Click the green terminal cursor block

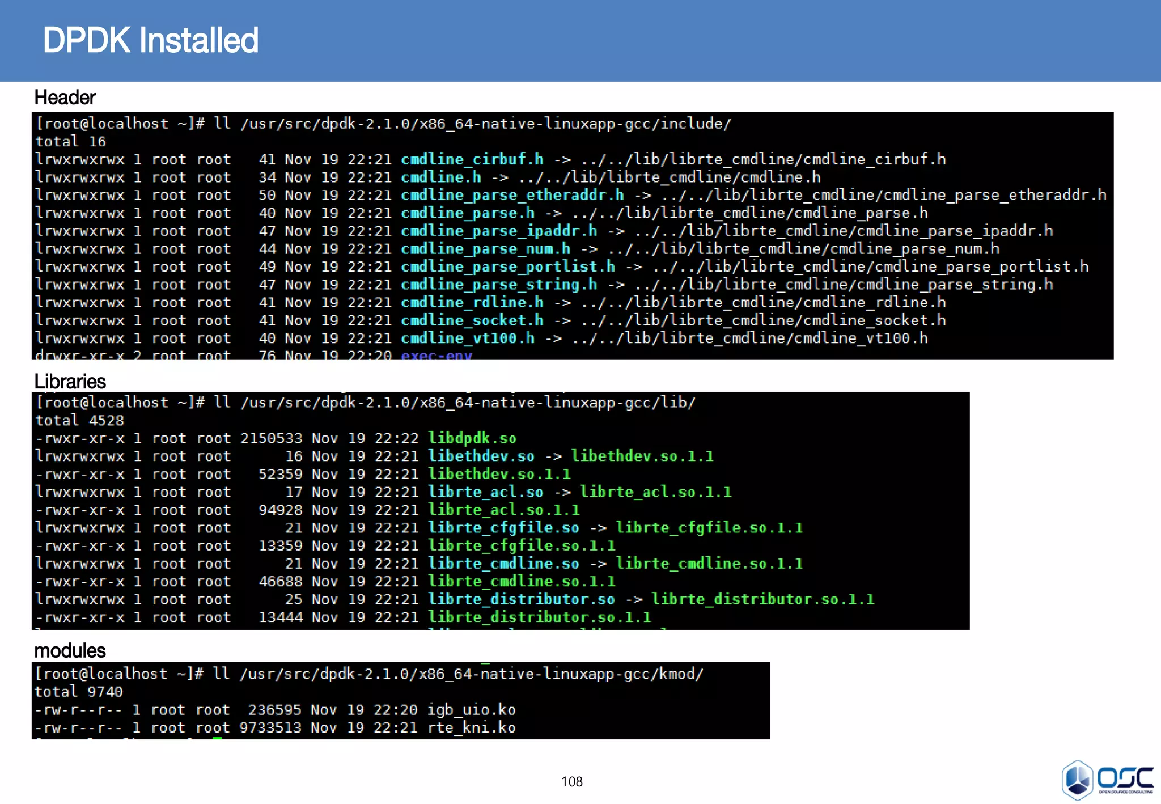[217, 738]
